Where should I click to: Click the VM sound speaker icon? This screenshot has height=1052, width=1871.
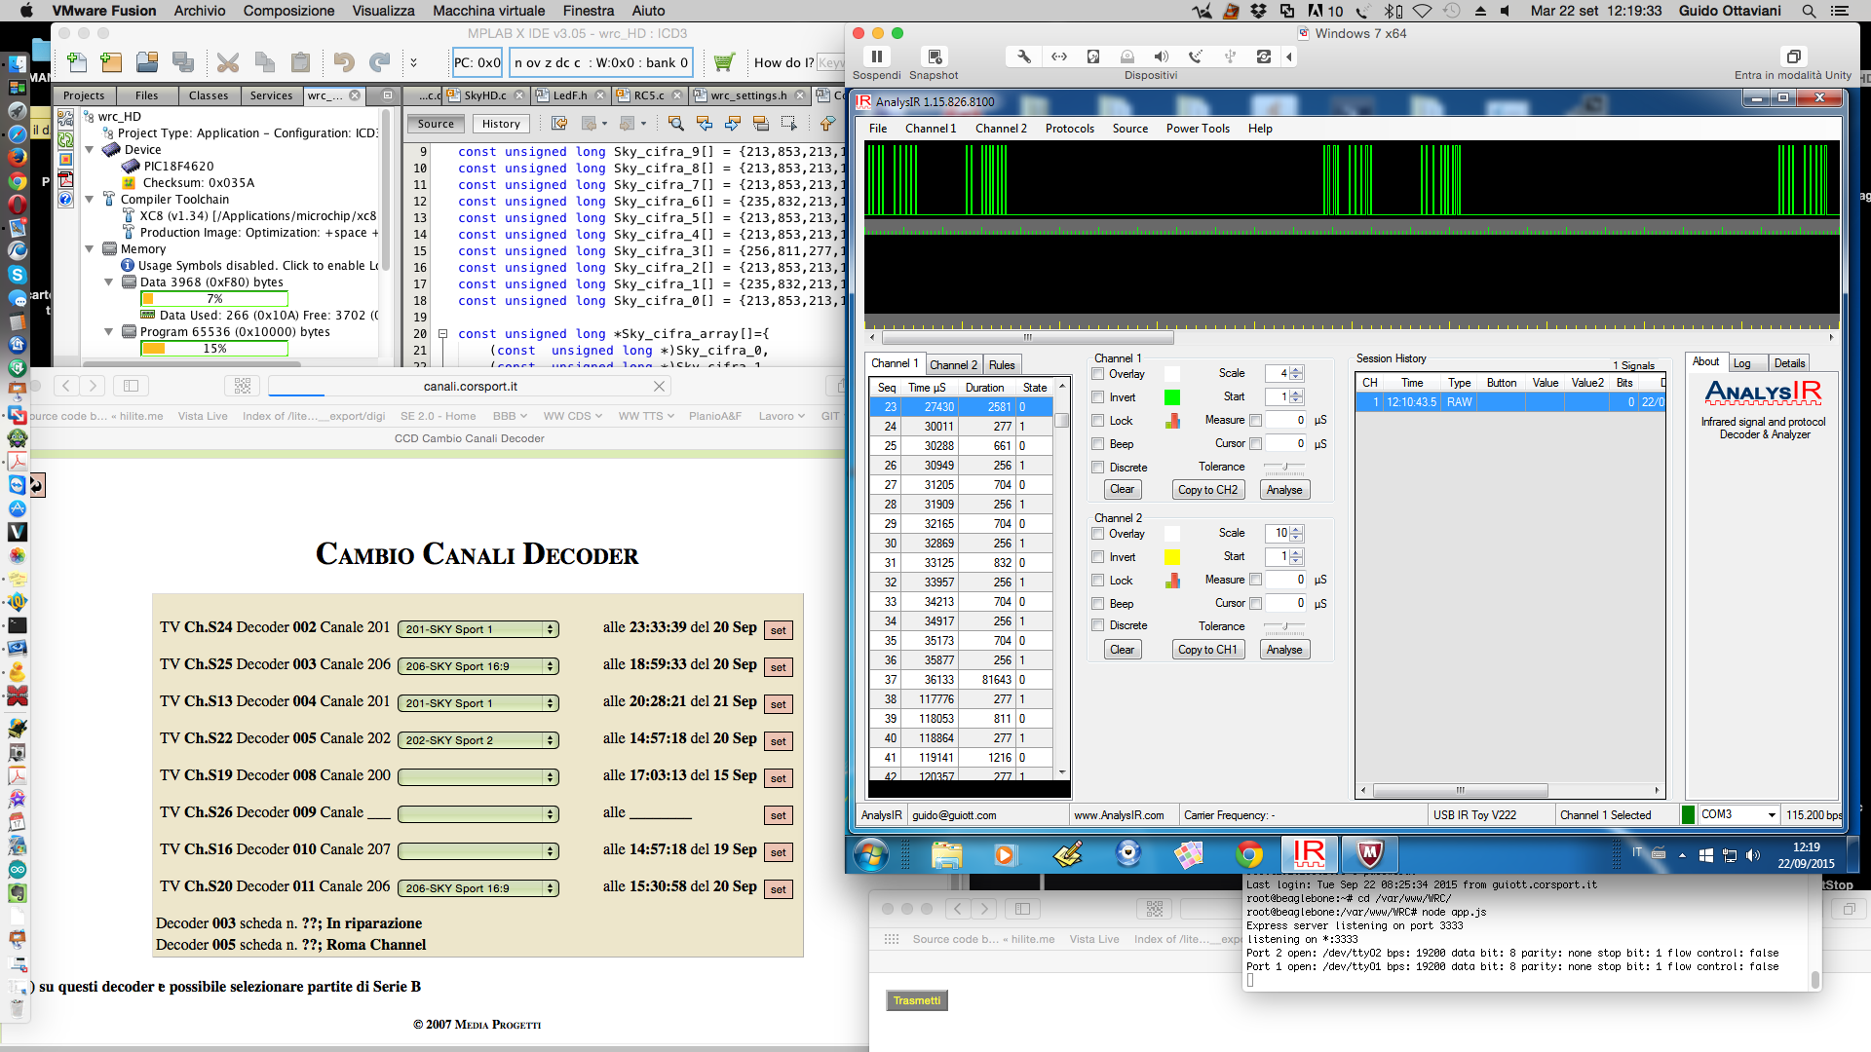1162,57
